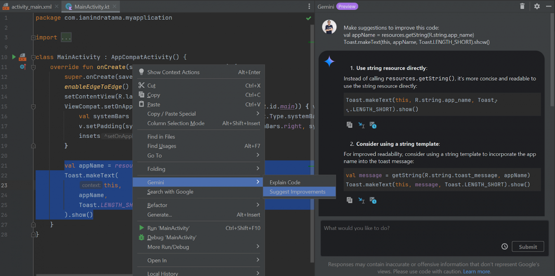The height and width of the screenshot is (276, 555).
Task: Click the prompt input field
Action: click(x=397, y=234)
